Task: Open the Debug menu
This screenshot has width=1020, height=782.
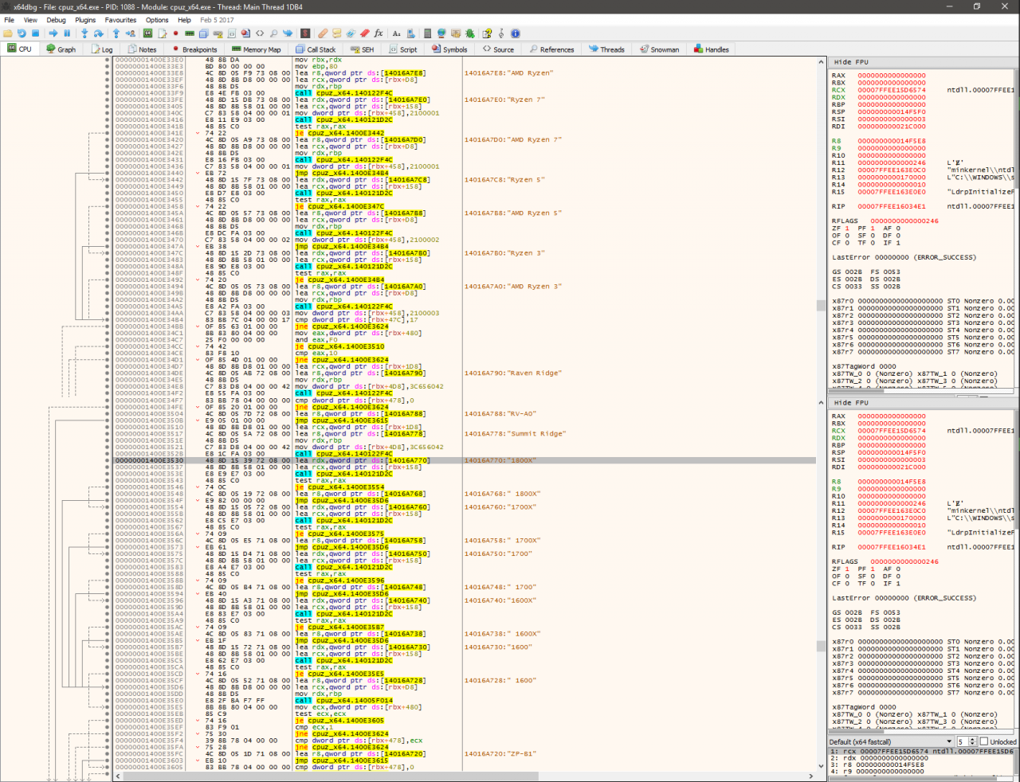Action: click(x=56, y=20)
